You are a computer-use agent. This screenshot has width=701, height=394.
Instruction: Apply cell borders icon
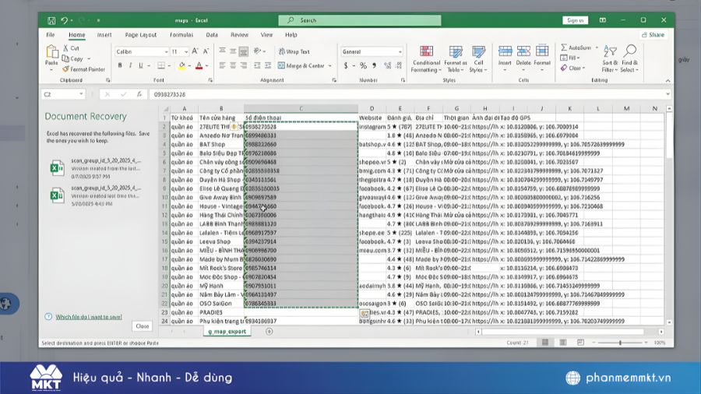coord(161,65)
